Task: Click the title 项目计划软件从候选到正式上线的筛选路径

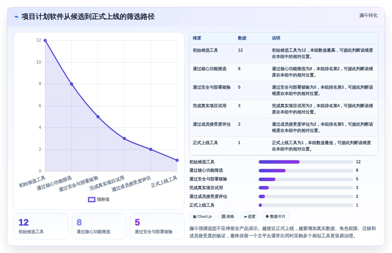Action: point(88,17)
